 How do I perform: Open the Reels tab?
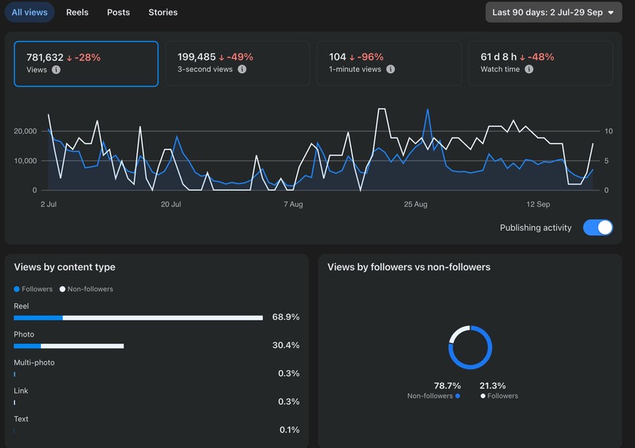77,12
